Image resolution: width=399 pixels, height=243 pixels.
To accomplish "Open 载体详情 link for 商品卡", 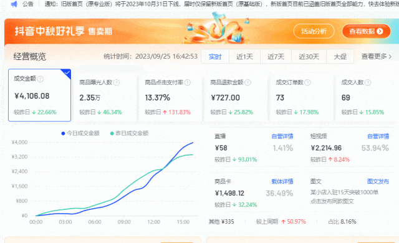I will tap(282, 182).
